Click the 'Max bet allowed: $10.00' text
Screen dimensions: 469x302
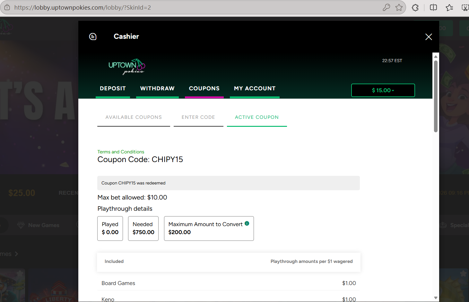click(x=132, y=197)
